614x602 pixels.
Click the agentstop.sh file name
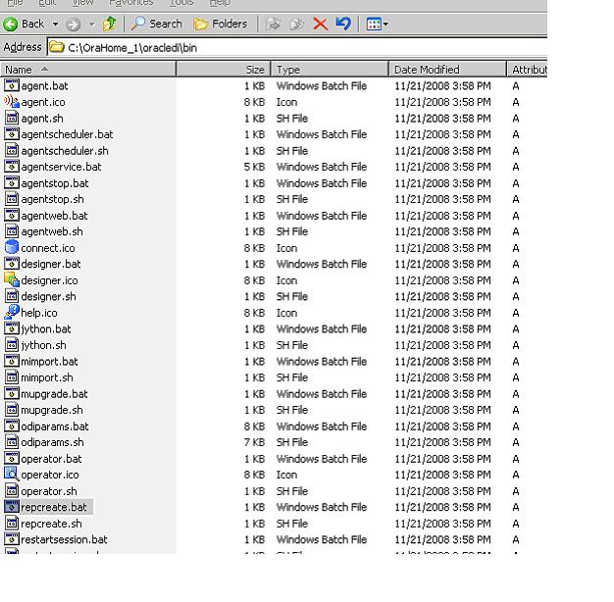(x=52, y=199)
